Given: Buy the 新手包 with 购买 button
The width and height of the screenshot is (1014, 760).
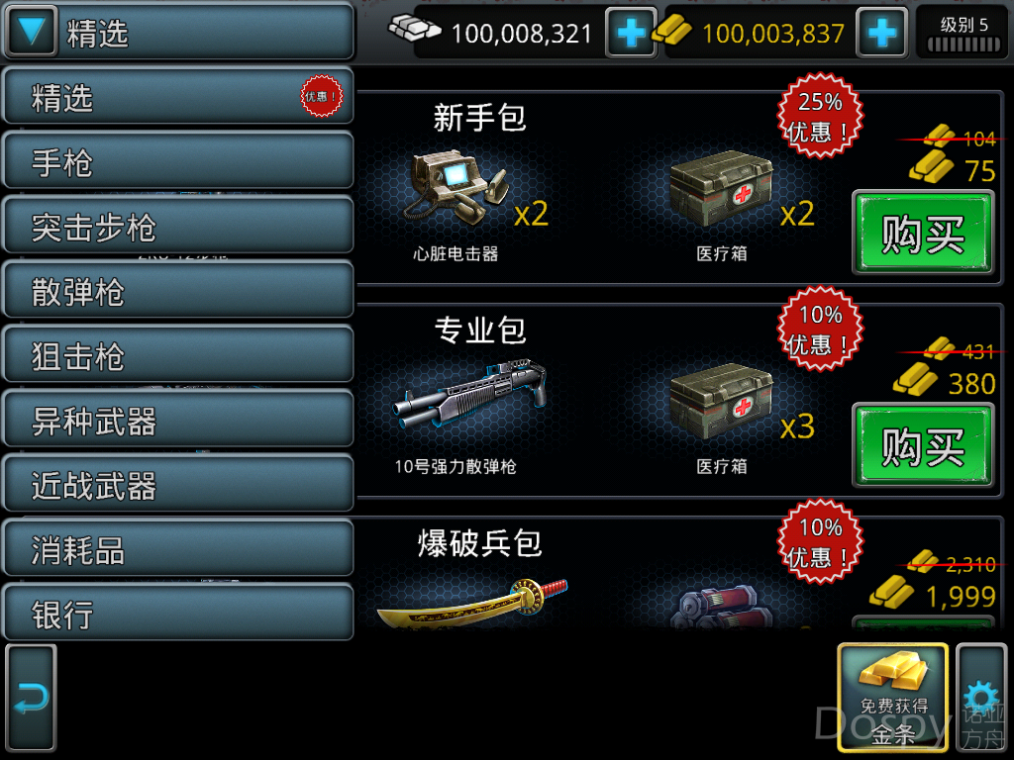Looking at the screenshot, I should 923,233.
